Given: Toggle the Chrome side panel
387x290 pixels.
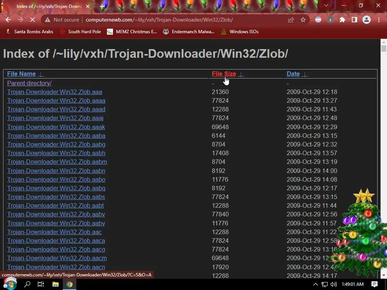Looking at the screenshot, I should (x=354, y=20).
